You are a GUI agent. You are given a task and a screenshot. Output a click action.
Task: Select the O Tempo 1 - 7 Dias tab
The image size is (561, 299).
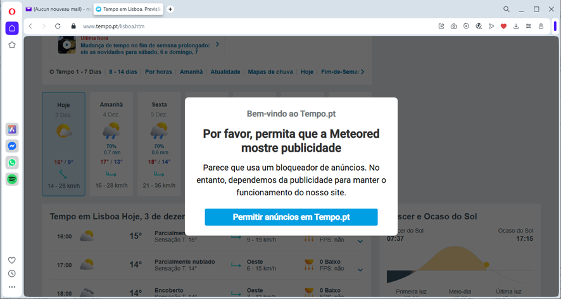pos(75,72)
